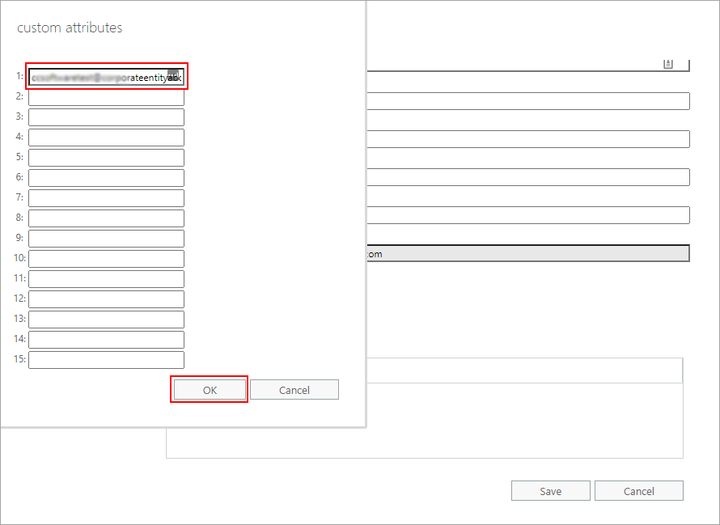Click the small icon in top-right field
The width and height of the screenshot is (720, 525).
click(x=668, y=64)
